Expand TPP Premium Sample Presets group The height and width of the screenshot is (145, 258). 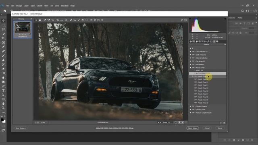coord(191,113)
